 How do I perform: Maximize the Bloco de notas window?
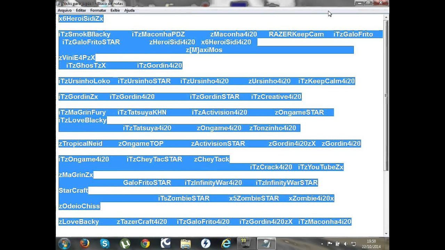(x=368, y=3)
